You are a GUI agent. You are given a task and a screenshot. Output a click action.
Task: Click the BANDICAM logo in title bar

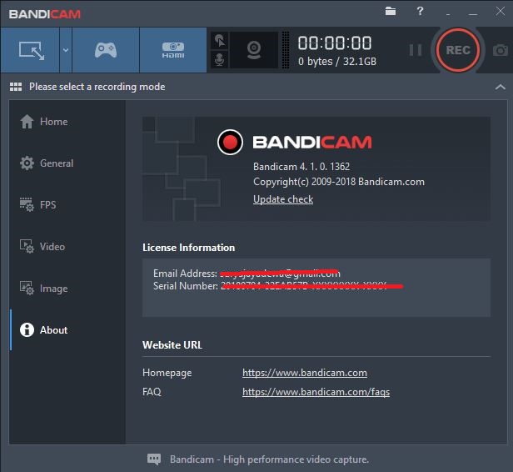point(44,14)
